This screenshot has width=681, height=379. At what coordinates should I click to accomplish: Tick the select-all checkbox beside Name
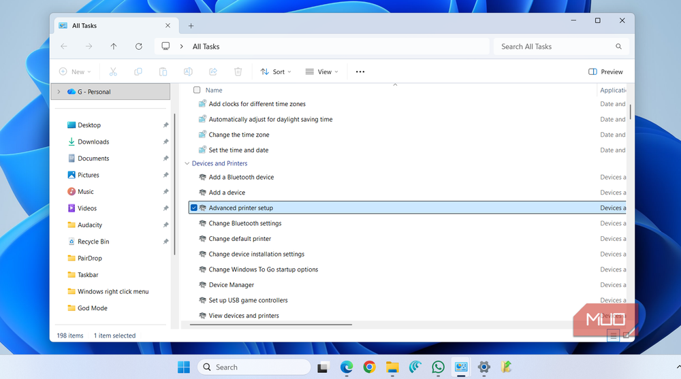(x=197, y=90)
